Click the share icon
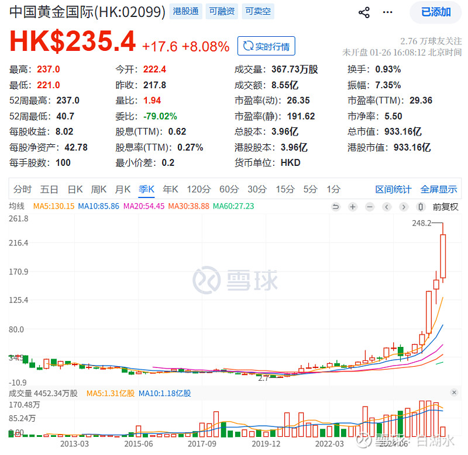Image resolution: width=468 pixels, height=455 pixels. (364, 12)
